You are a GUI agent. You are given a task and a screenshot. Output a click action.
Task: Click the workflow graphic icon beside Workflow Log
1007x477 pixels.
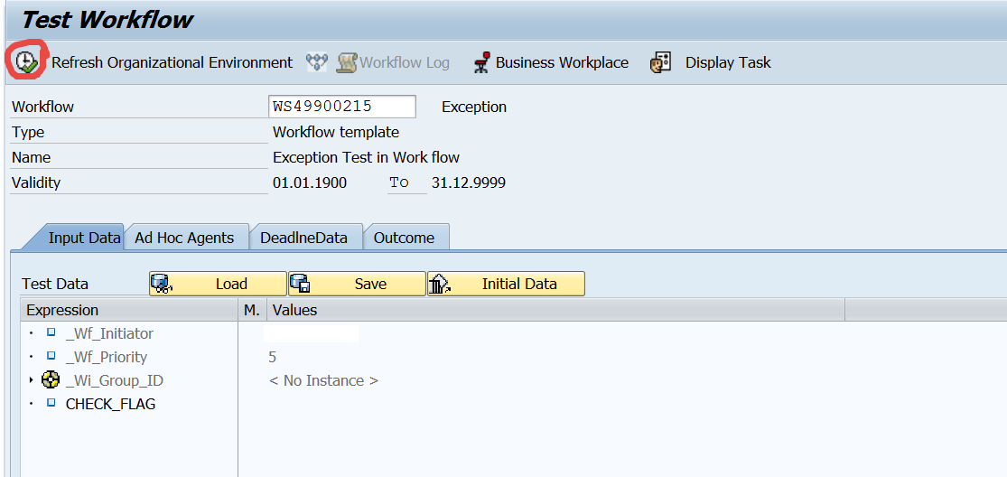pos(317,62)
